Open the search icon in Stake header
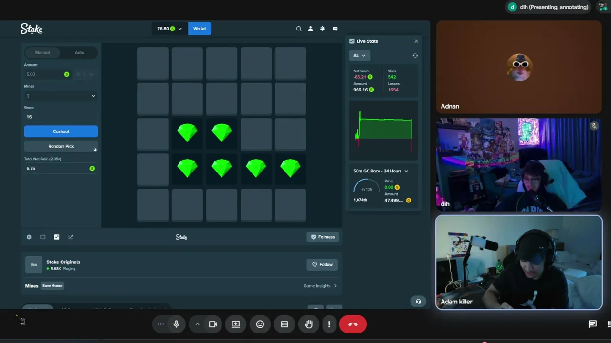The width and height of the screenshot is (611, 343). point(299,29)
